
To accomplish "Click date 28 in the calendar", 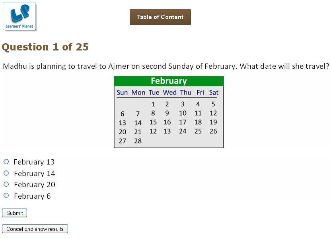I will pyautogui.click(x=138, y=141).
